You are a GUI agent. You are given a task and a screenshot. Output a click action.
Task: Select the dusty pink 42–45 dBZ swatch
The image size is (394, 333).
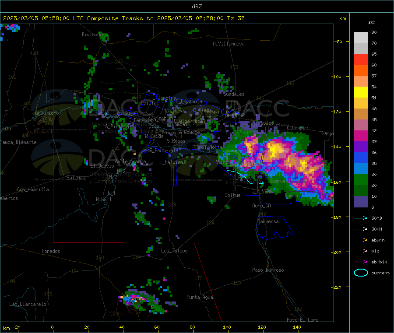361,125
